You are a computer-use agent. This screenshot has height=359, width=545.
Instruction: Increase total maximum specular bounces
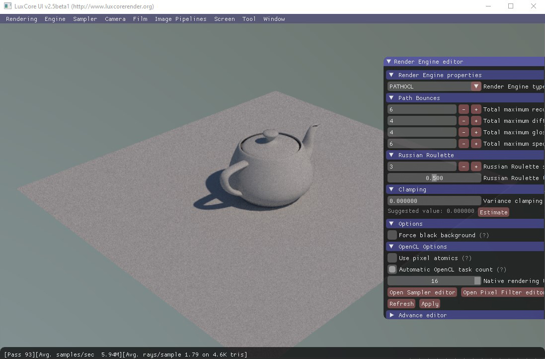click(475, 144)
